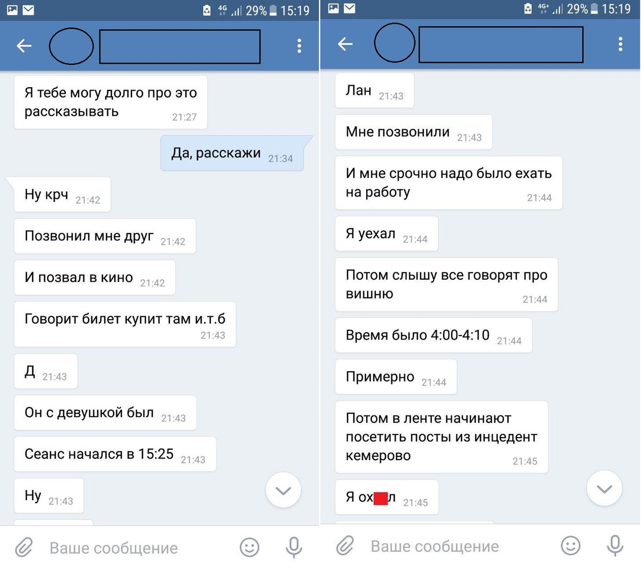Image resolution: width=641 pixels, height=582 pixels.
Task: Open the emoji picker in the right chat
Action: (x=571, y=545)
